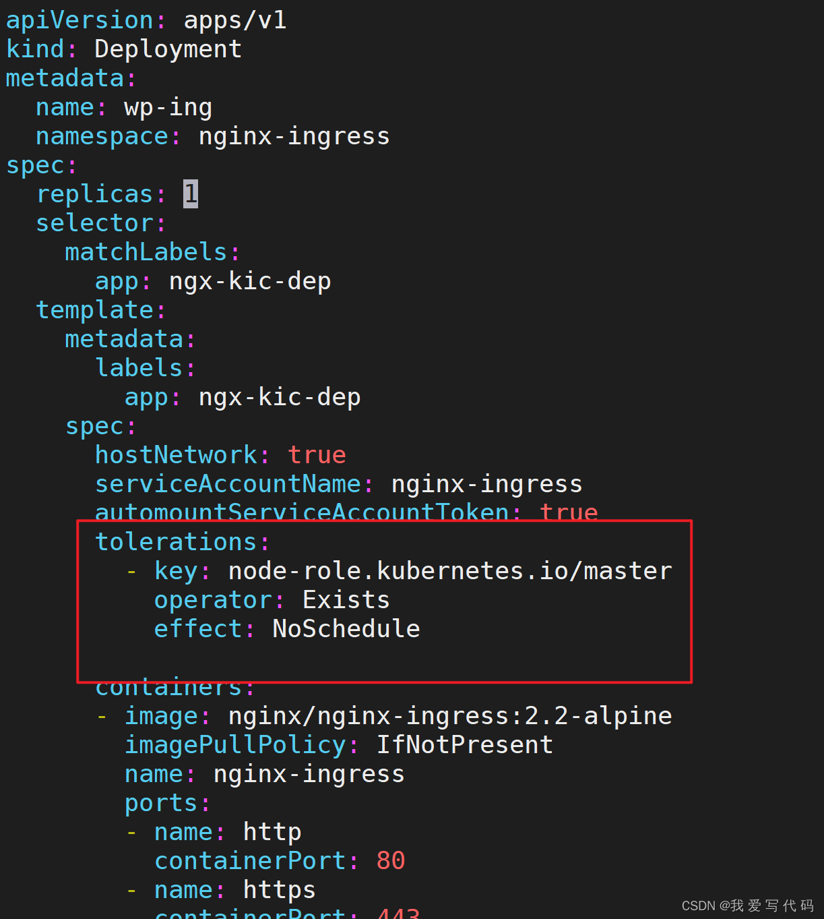Click the tolerations key inside the red box
This screenshot has width=824, height=919.
[x=175, y=541]
